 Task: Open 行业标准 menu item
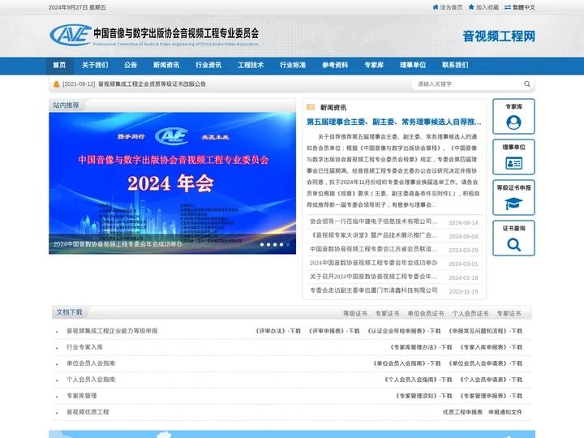point(293,65)
